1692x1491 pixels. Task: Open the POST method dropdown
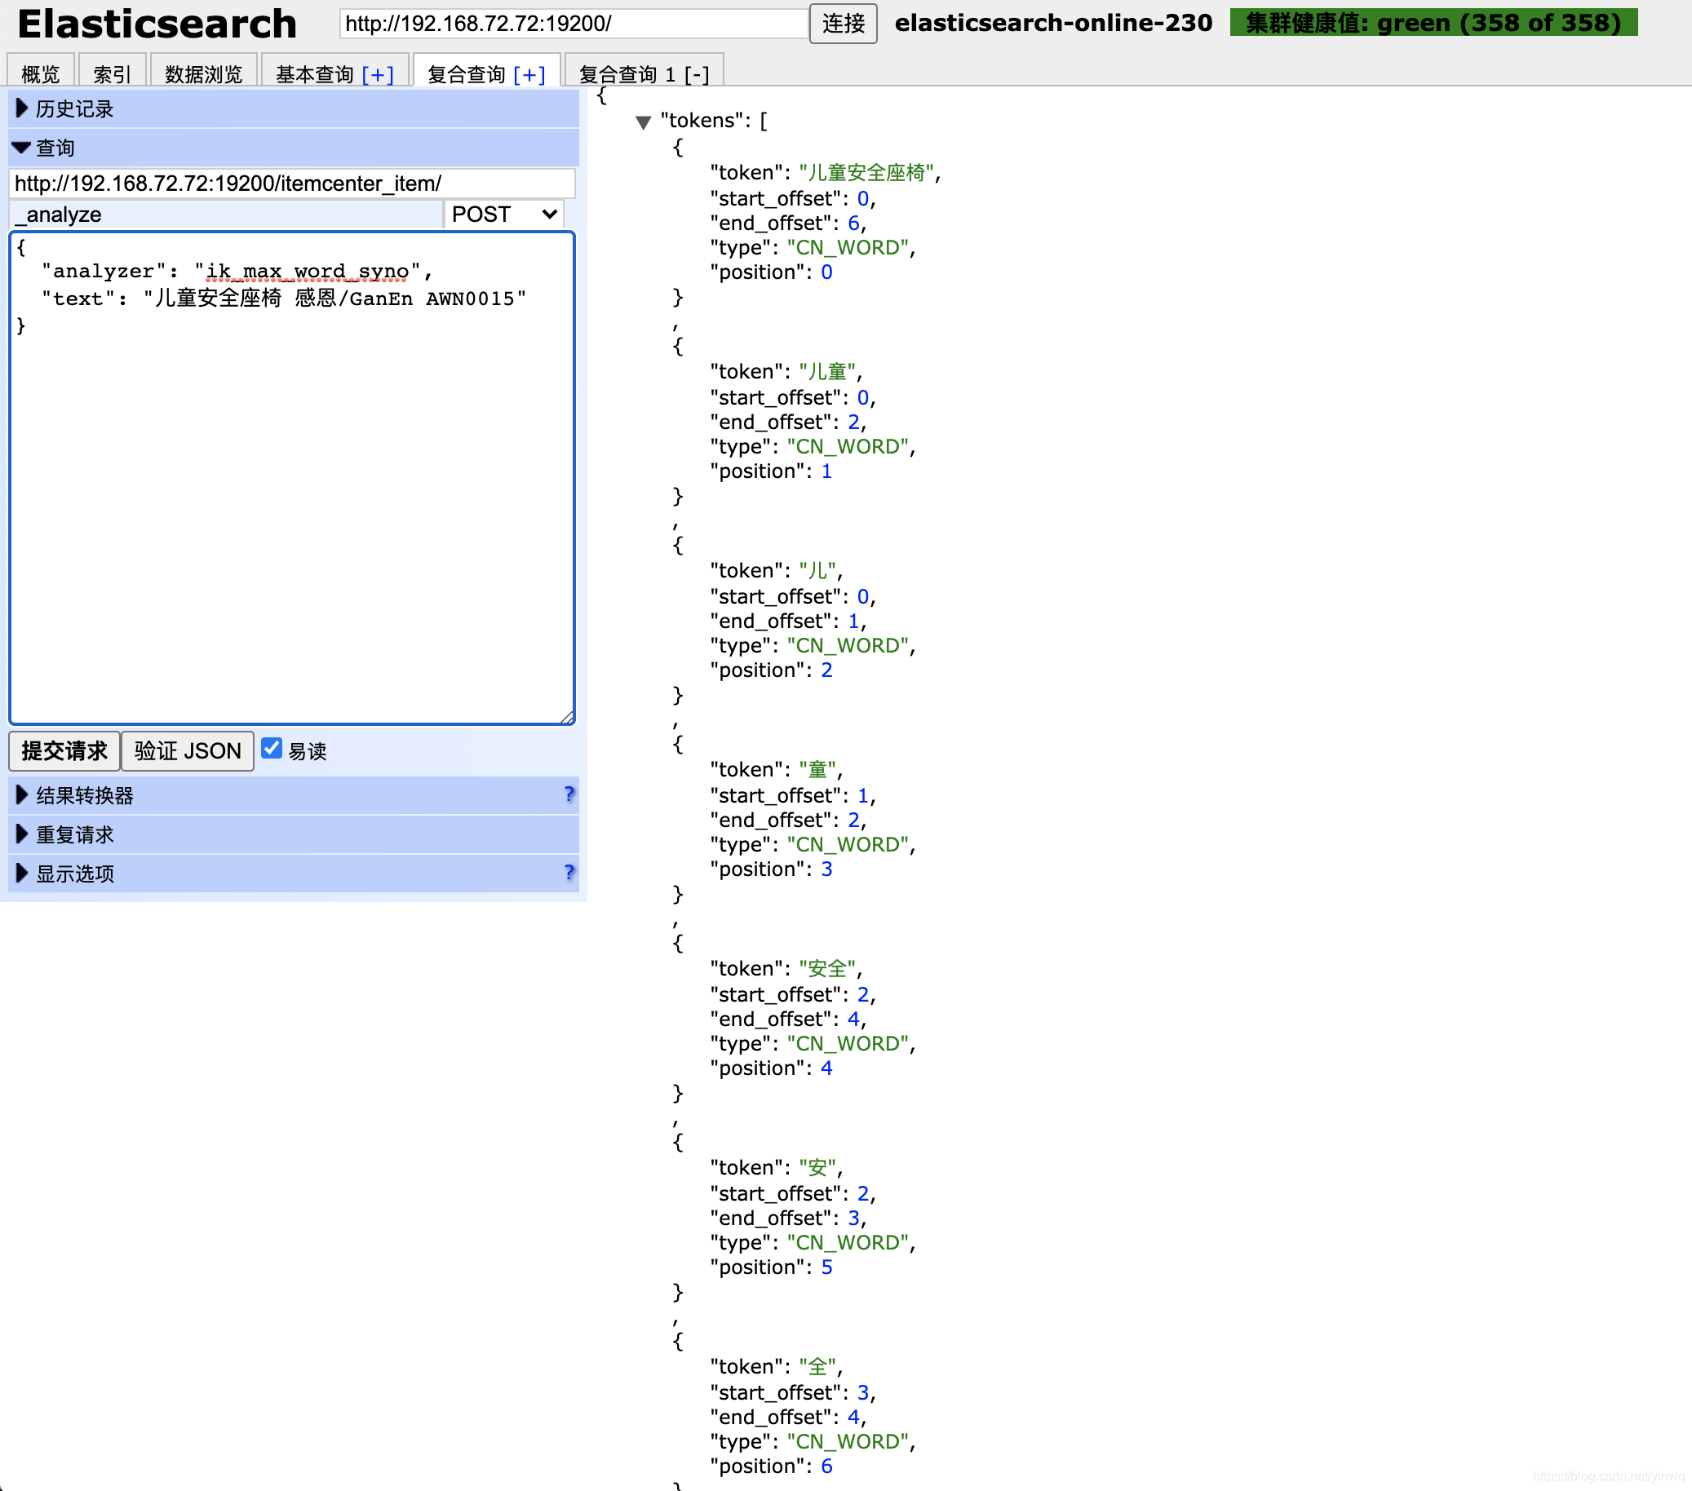pos(503,215)
